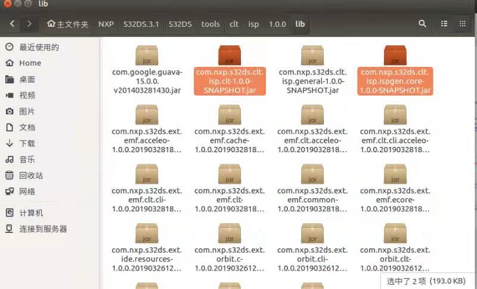Open 图片 folder in sidebar
This screenshot has height=289, width=477.
pos(20,112)
